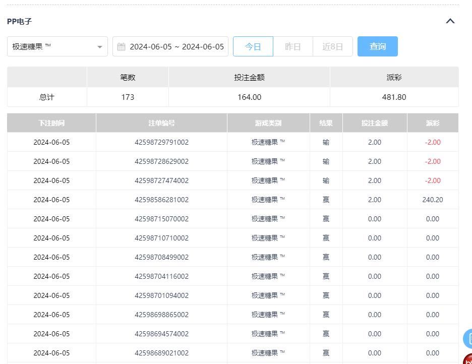
Task: Click the total bet count 173
Action: [x=128, y=97]
